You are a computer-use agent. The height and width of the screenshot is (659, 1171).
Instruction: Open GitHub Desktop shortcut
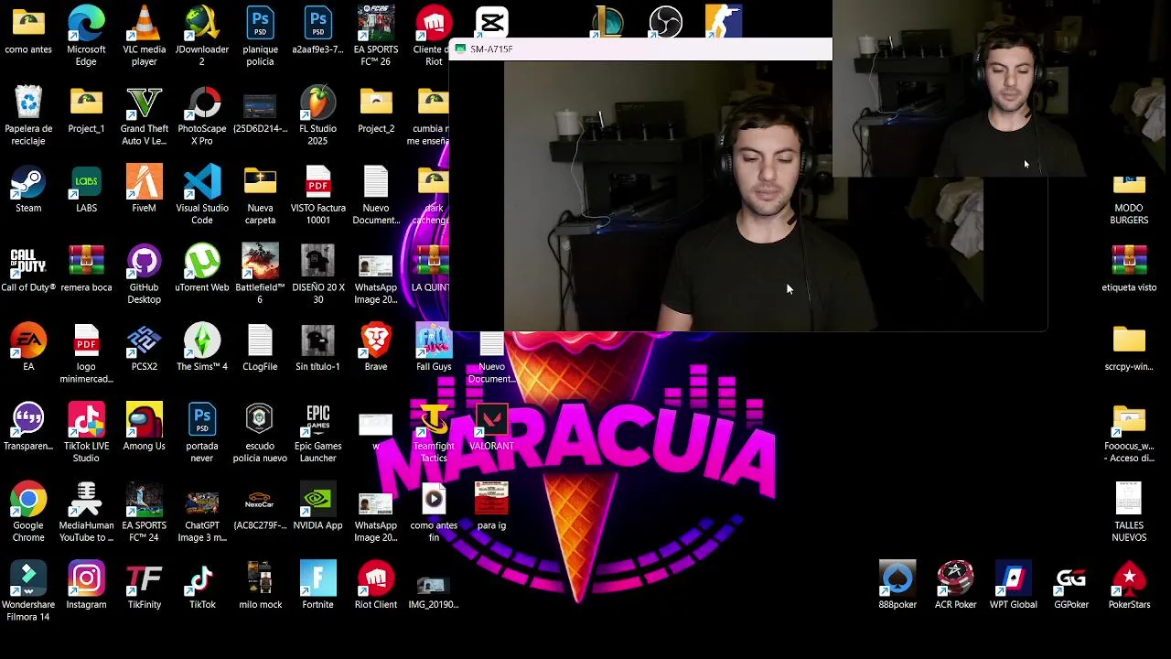(145, 274)
